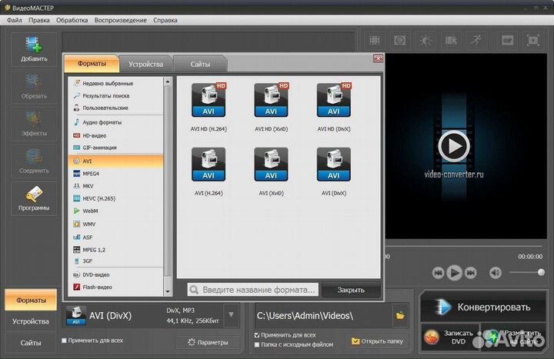Open the Программы sidebar button
The image size is (554, 359).
[x=33, y=198]
